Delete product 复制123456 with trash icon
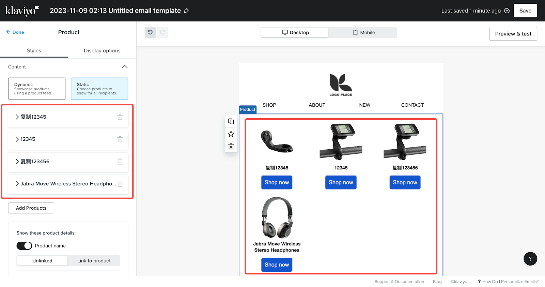The image size is (545, 287). coord(120,162)
